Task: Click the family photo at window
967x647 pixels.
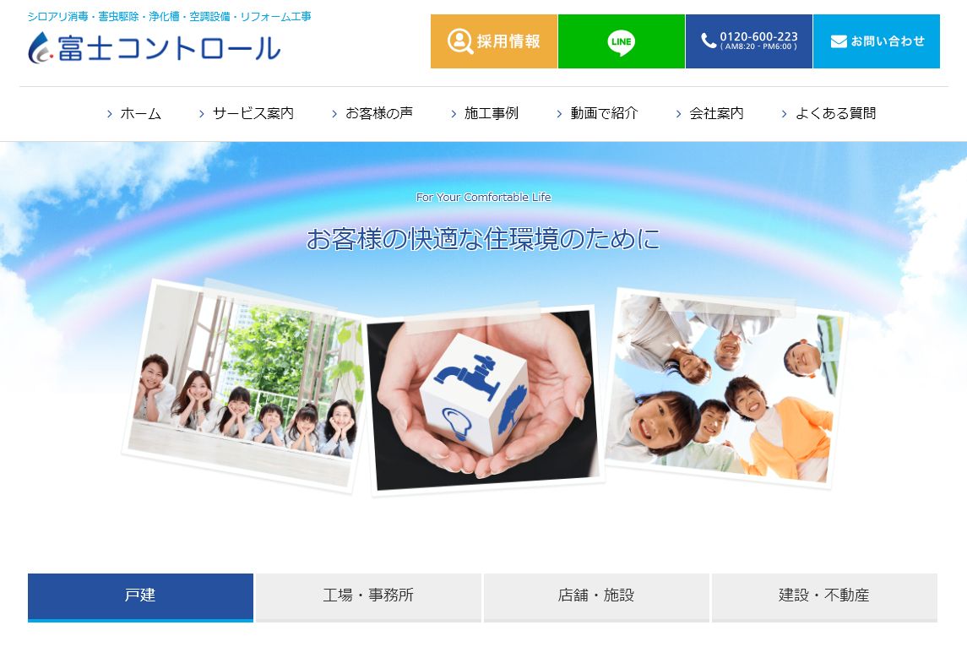Action: [246, 385]
